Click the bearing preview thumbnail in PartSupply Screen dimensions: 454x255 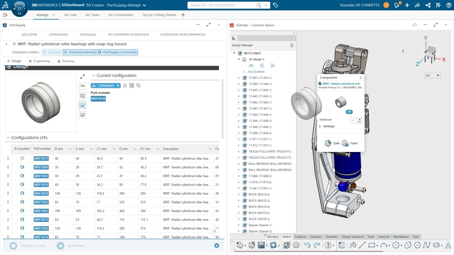click(41, 102)
